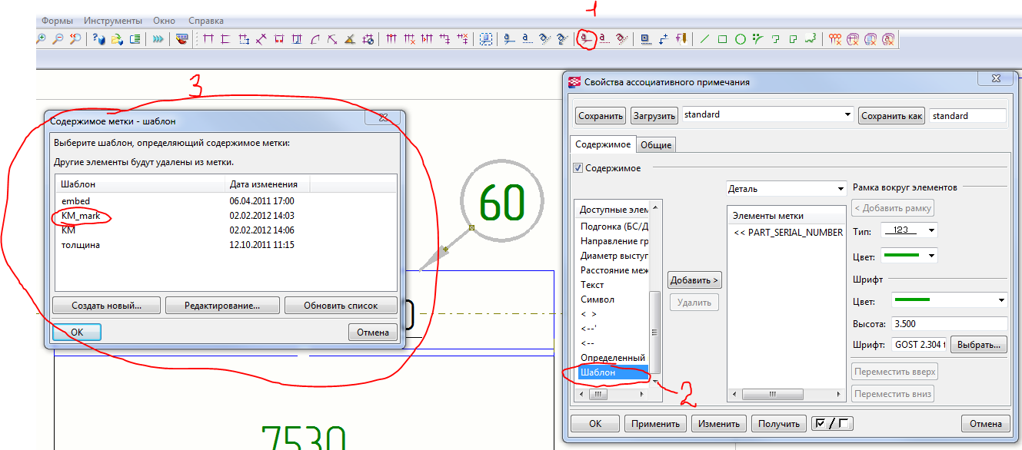Open the Деталь dropdown

click(x=785, y=188)
